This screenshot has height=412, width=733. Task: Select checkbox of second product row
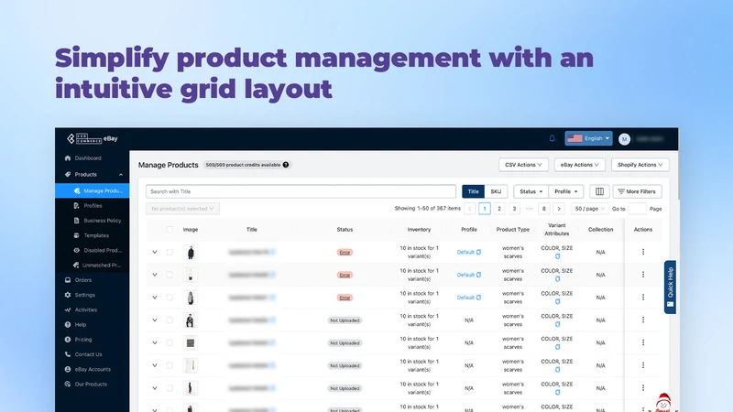[170, 275]
